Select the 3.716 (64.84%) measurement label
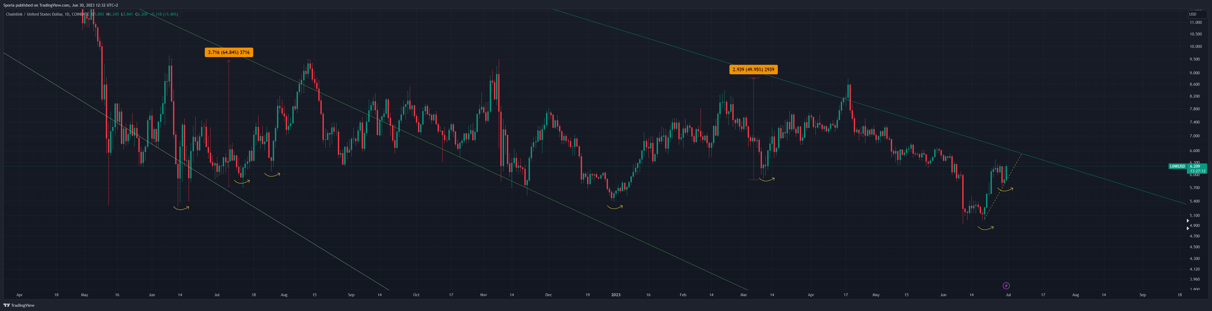 coord(229,52)
